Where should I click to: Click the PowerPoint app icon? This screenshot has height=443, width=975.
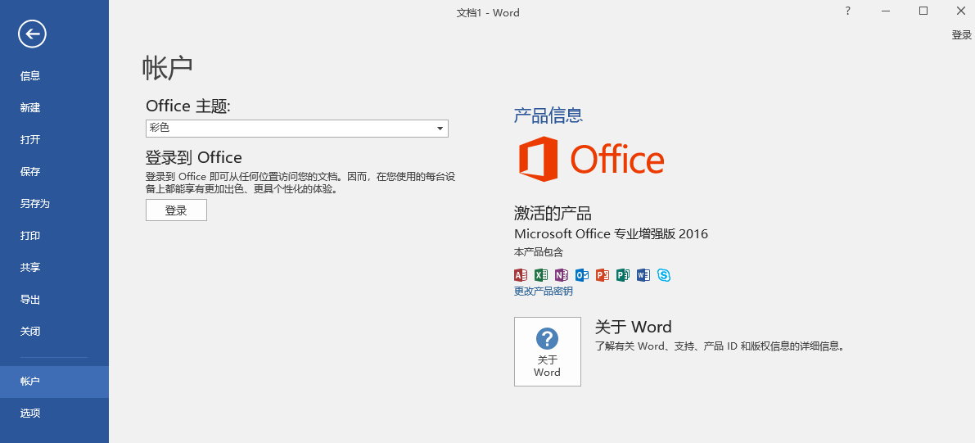pos(602,275)
